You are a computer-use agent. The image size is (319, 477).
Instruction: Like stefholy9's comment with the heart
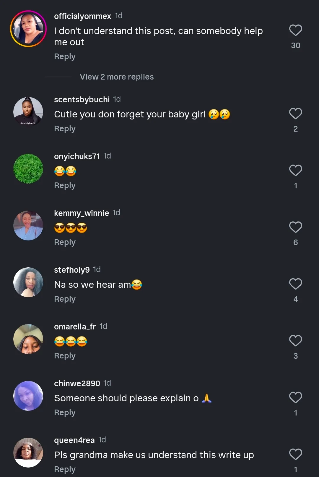(295, 284)
